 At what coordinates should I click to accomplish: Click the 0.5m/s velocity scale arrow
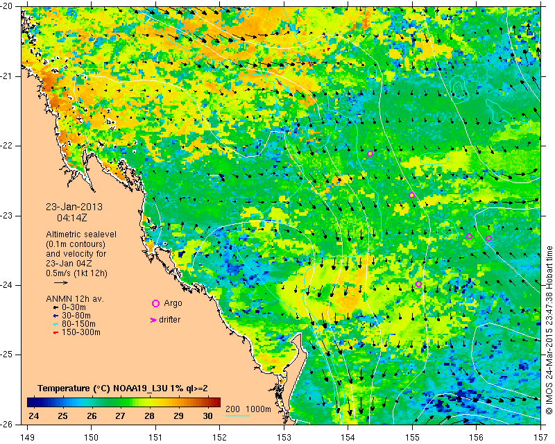click(61, 282)
